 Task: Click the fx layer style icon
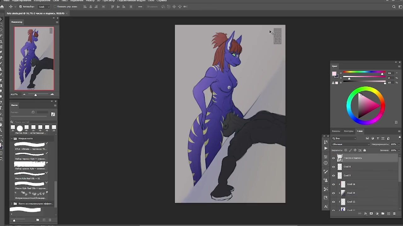366,214
